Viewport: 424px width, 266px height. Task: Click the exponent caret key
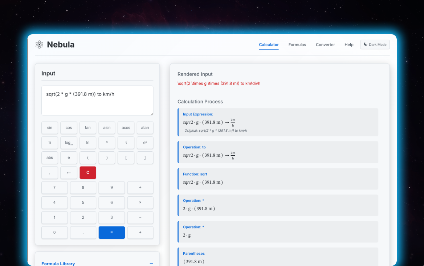[107, 143]
